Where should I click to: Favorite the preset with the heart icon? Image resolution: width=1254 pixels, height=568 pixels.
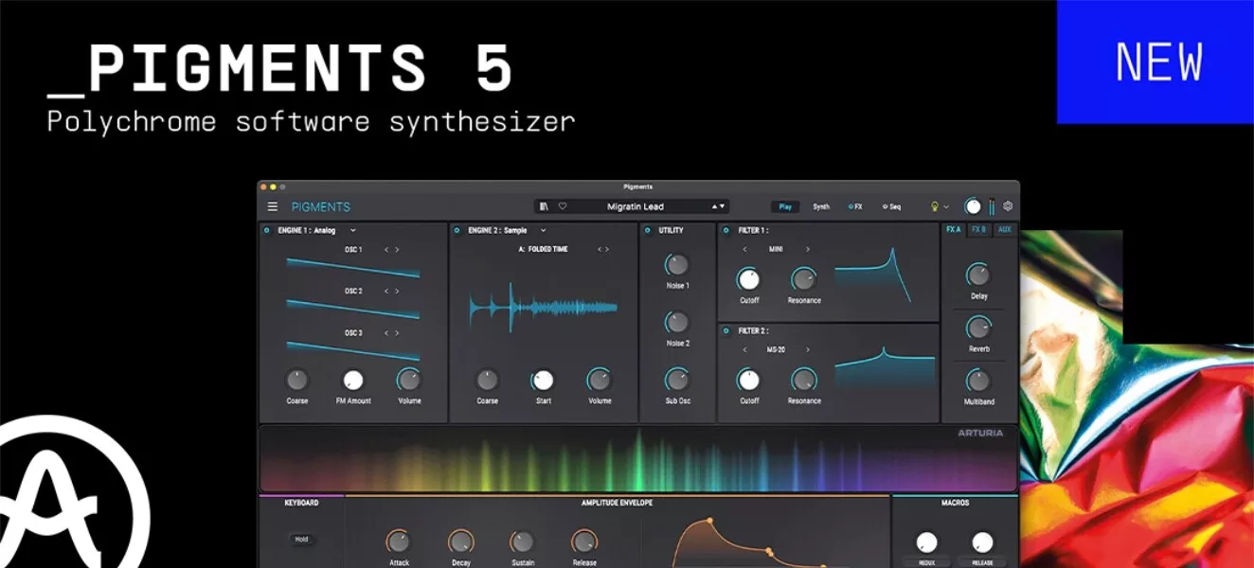coord(562,206)
